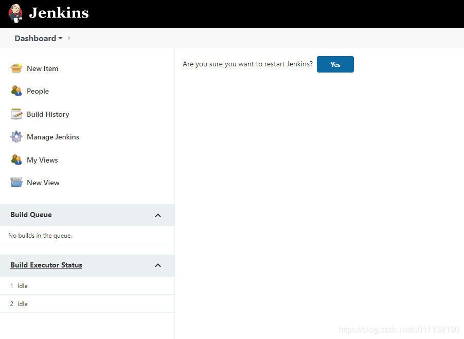Expand the breadcrumb chevron after Dashboard
The height and width of the screenshot is (339, 464).
pos(69,38)
